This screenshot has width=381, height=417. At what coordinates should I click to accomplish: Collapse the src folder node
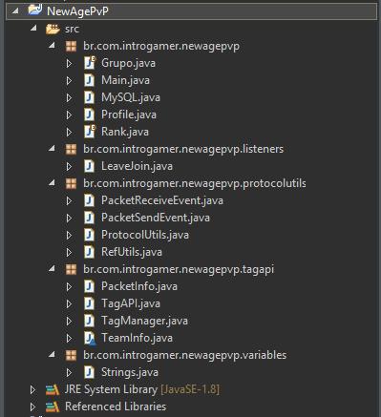(x=33, y=29)
